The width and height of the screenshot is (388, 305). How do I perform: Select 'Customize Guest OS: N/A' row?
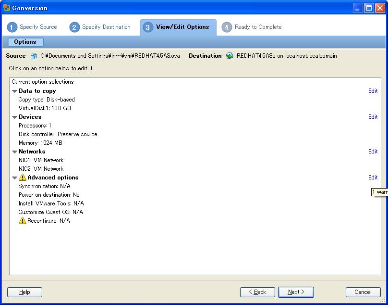51,212
